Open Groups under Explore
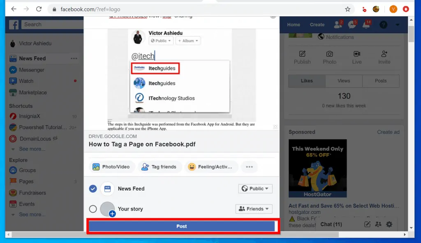 point(27,170)
